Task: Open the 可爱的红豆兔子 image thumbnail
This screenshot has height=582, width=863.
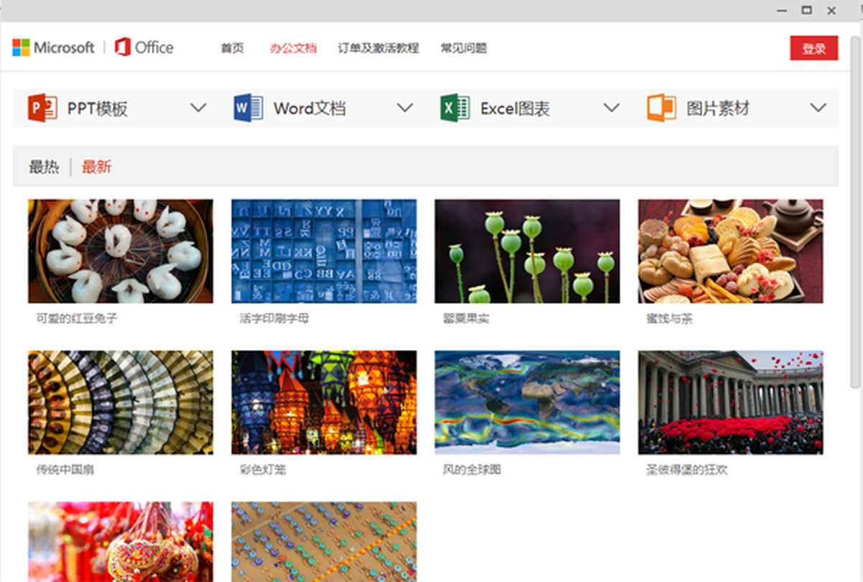Action: click(120, 251)
